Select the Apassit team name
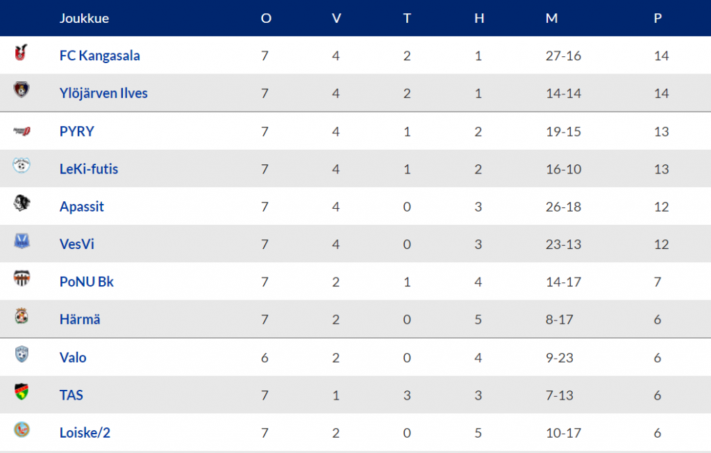Image resolution: width=711 pixels, height=453 pixels. coord(82,207)
